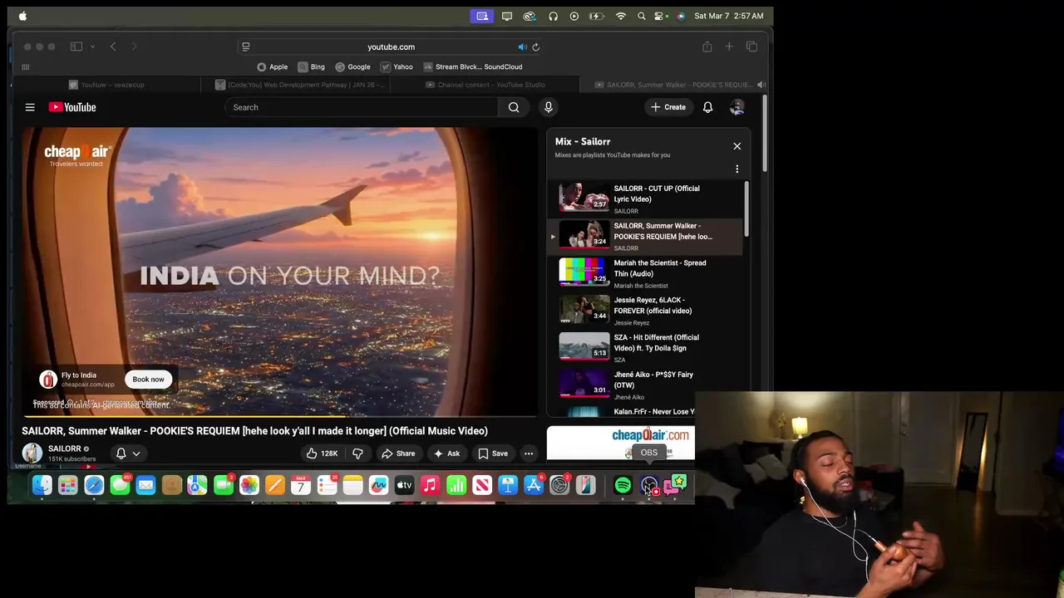Open Spotify from the Dock

point(623,485)
